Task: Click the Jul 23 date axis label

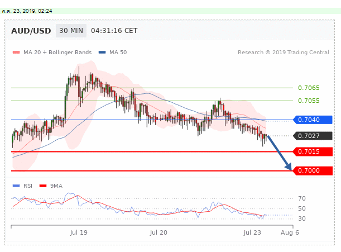Action: click(x=252, y=232)
